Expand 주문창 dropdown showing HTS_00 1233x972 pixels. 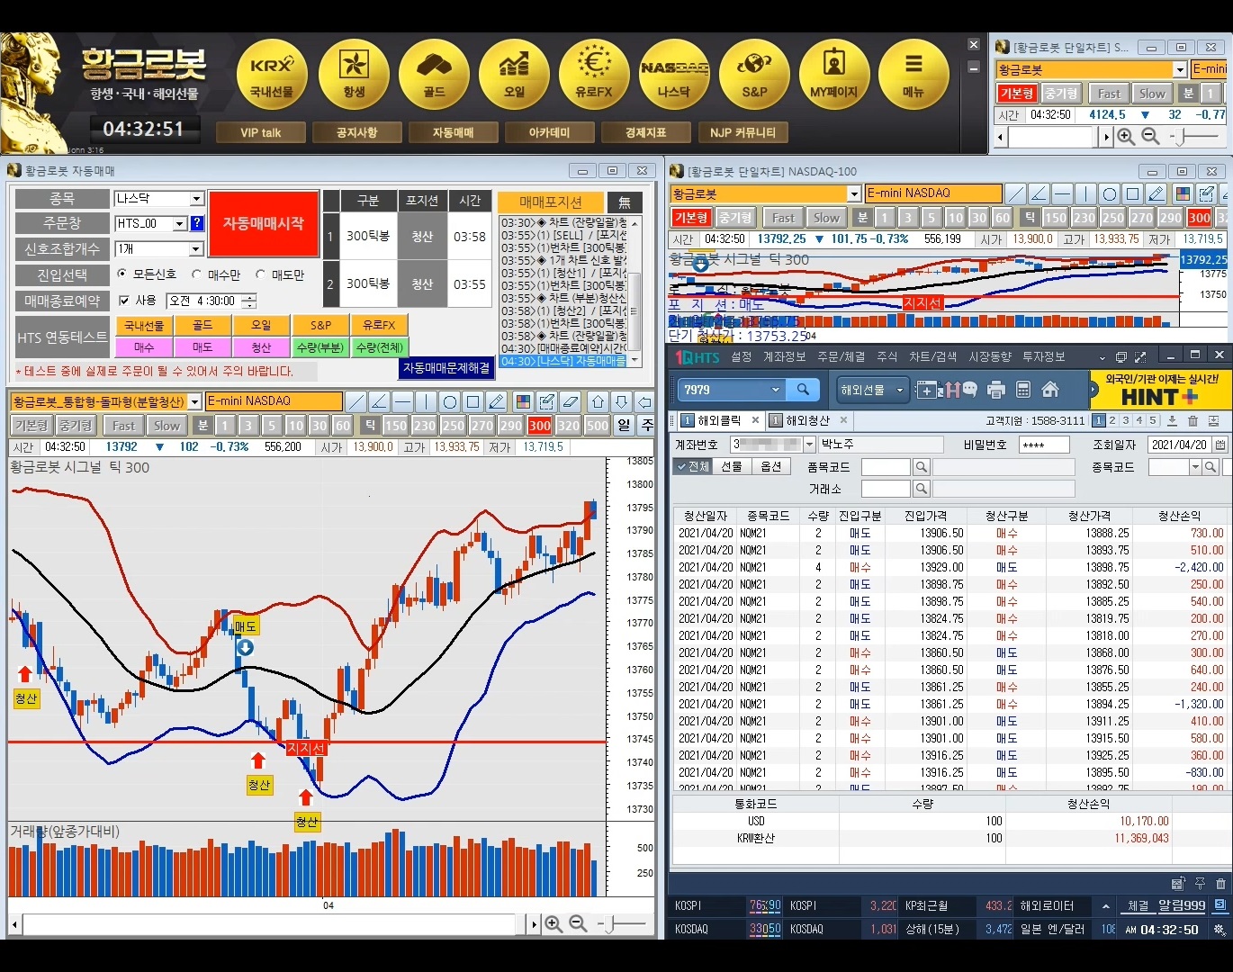click(x=180, y=223)
